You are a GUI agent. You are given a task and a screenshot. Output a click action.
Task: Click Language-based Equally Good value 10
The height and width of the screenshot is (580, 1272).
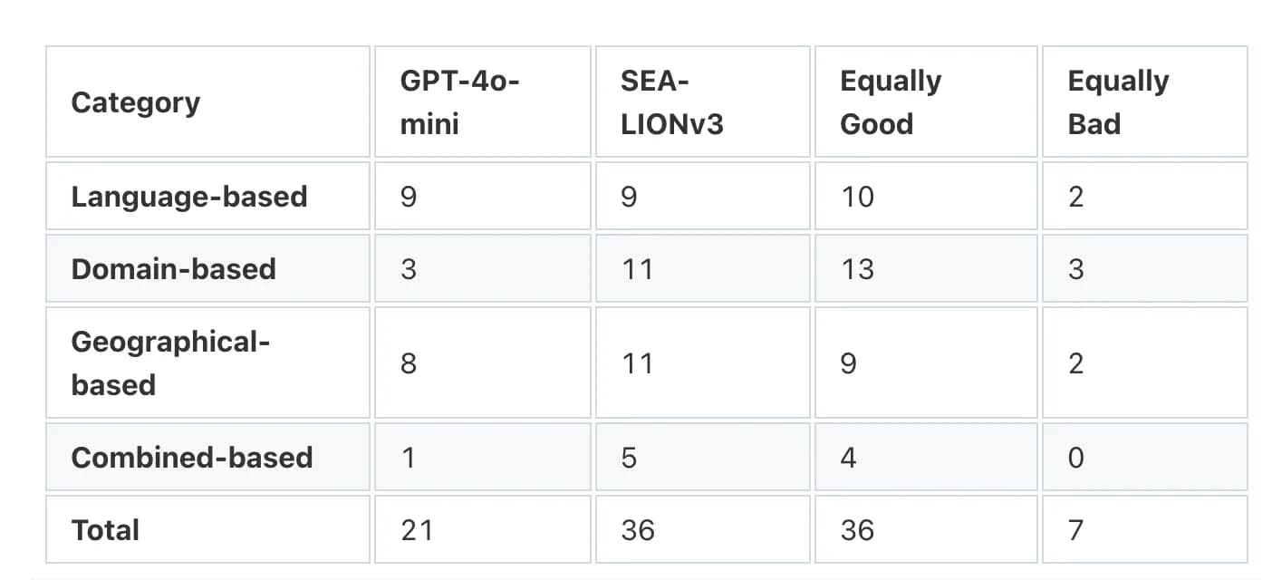(x=857, y=197)
